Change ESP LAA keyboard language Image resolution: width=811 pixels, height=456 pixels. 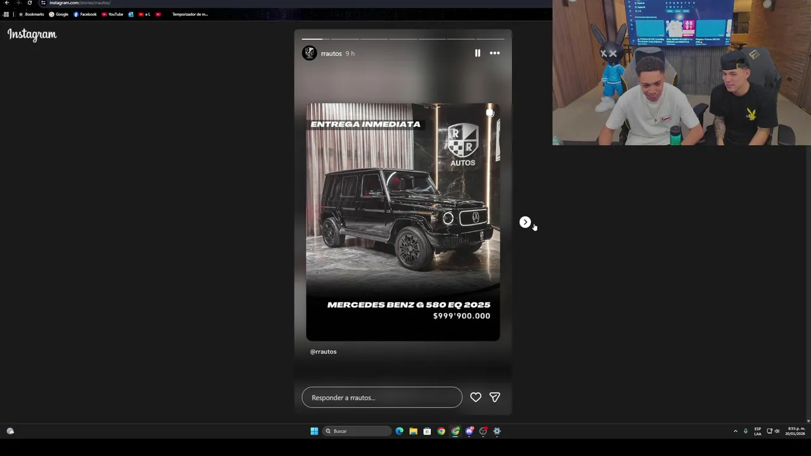pyautogui.click(x=758, y=431)
